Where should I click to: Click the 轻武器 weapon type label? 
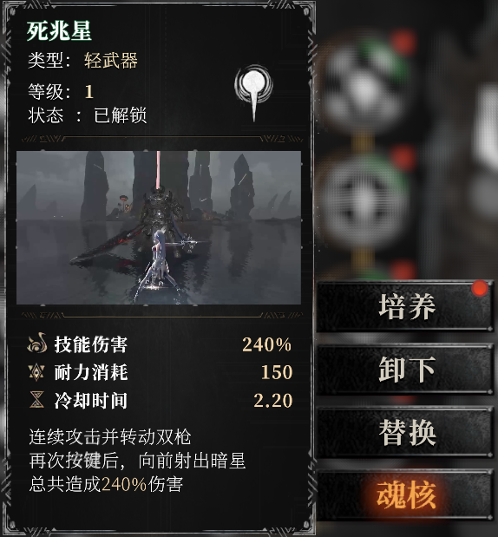[111, 61]
